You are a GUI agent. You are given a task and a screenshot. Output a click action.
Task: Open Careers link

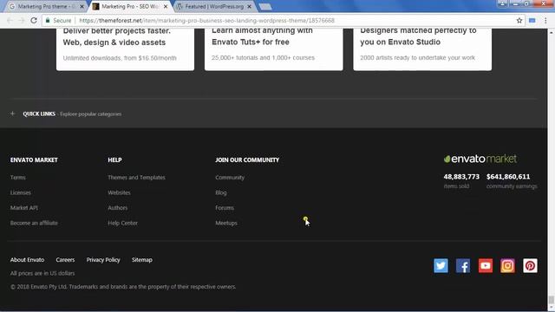[65, 260]
